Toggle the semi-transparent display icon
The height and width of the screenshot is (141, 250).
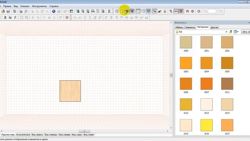point(143,11)
